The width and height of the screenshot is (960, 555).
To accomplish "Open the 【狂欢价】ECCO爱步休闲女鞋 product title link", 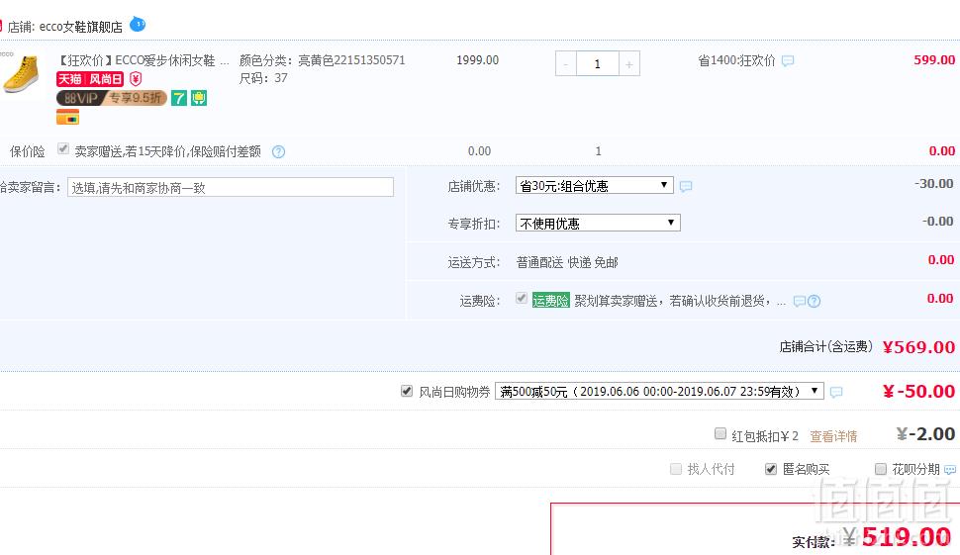I will tap(143, 60).
